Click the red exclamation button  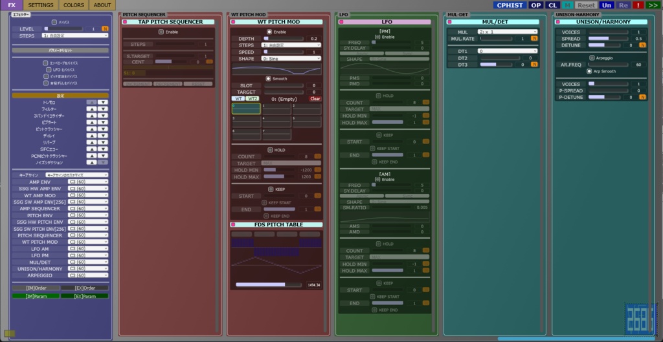click(637, 5)
